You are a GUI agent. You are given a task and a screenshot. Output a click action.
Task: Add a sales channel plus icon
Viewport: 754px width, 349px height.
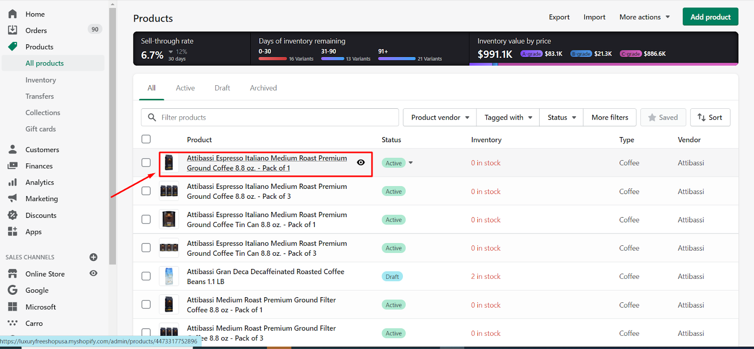pos(93,257)
